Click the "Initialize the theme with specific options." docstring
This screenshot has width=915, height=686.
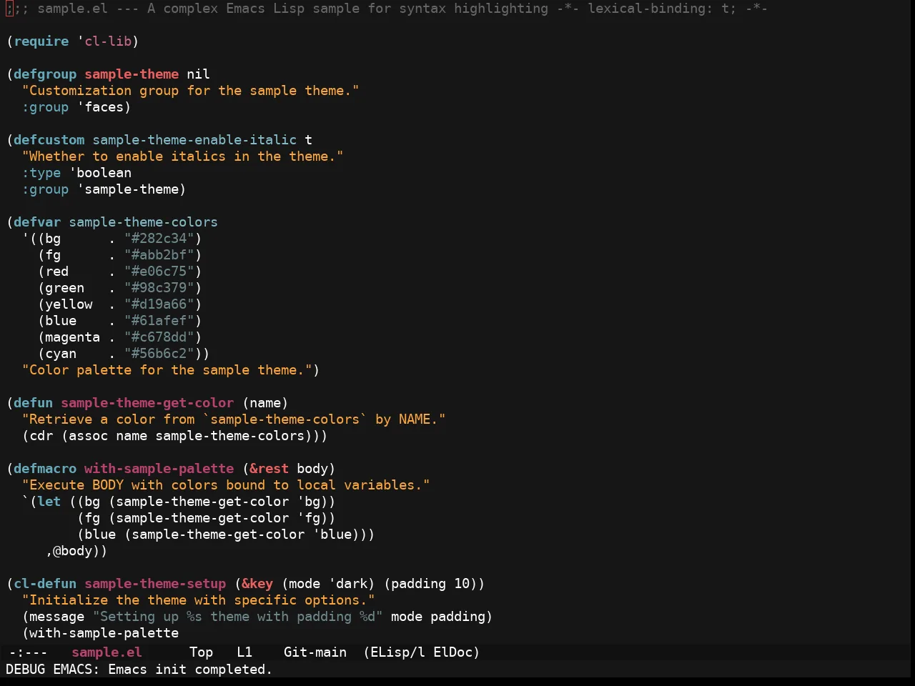[199, 600]
